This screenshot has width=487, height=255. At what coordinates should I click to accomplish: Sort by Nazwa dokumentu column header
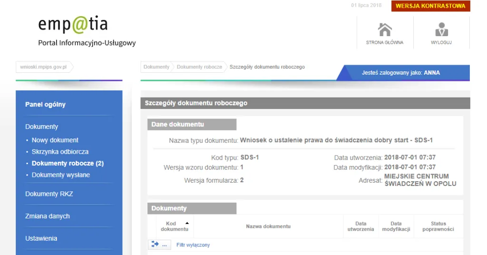click(x=268, y=226)
